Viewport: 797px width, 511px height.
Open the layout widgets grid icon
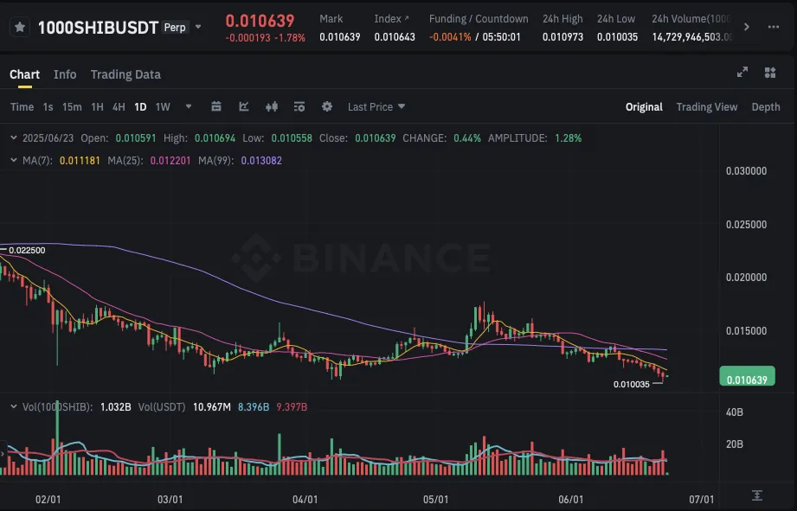(769, 73)
